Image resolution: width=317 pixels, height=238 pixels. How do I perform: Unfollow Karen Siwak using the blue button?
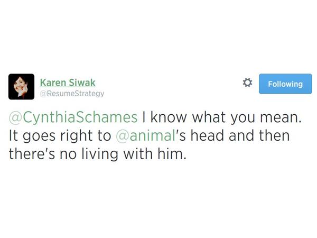(285, 84)
